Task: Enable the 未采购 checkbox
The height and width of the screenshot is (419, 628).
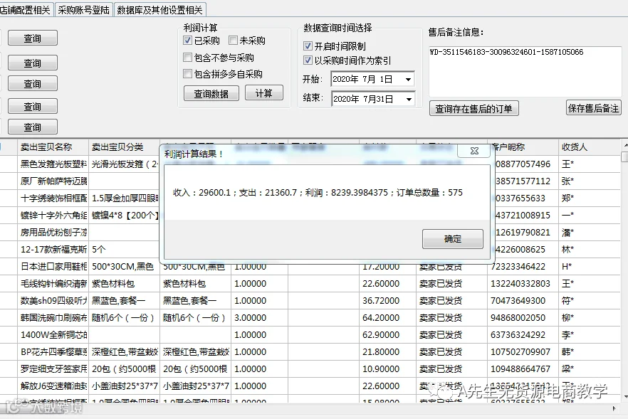Action: (233, 41)
